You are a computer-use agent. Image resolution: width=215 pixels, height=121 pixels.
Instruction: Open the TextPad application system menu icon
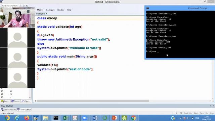click(1, 1)
